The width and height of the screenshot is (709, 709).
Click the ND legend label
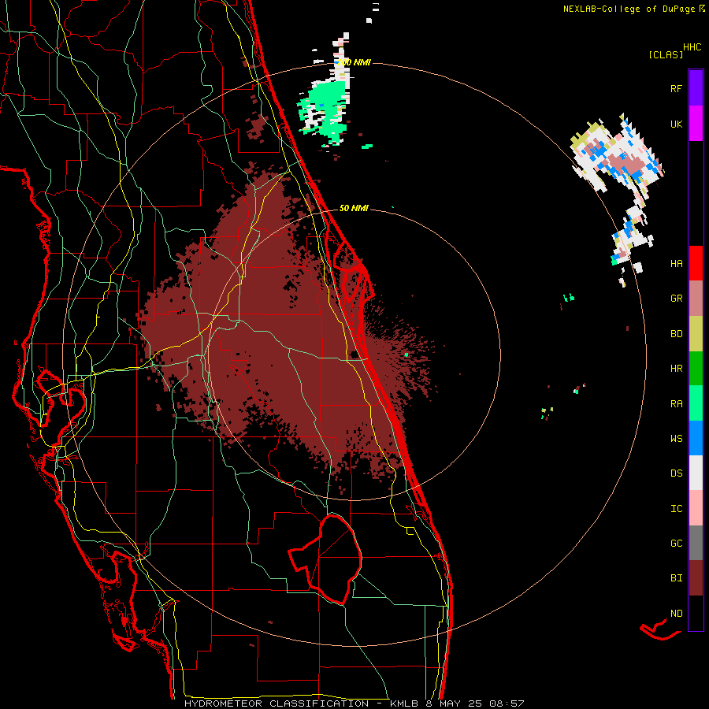(x=676, y=614)
